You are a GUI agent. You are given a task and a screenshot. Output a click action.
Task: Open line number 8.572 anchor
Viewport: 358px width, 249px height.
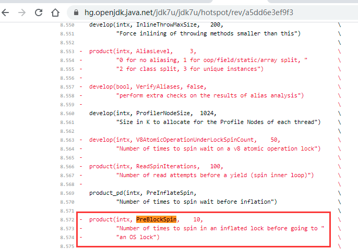click(67, 220)
